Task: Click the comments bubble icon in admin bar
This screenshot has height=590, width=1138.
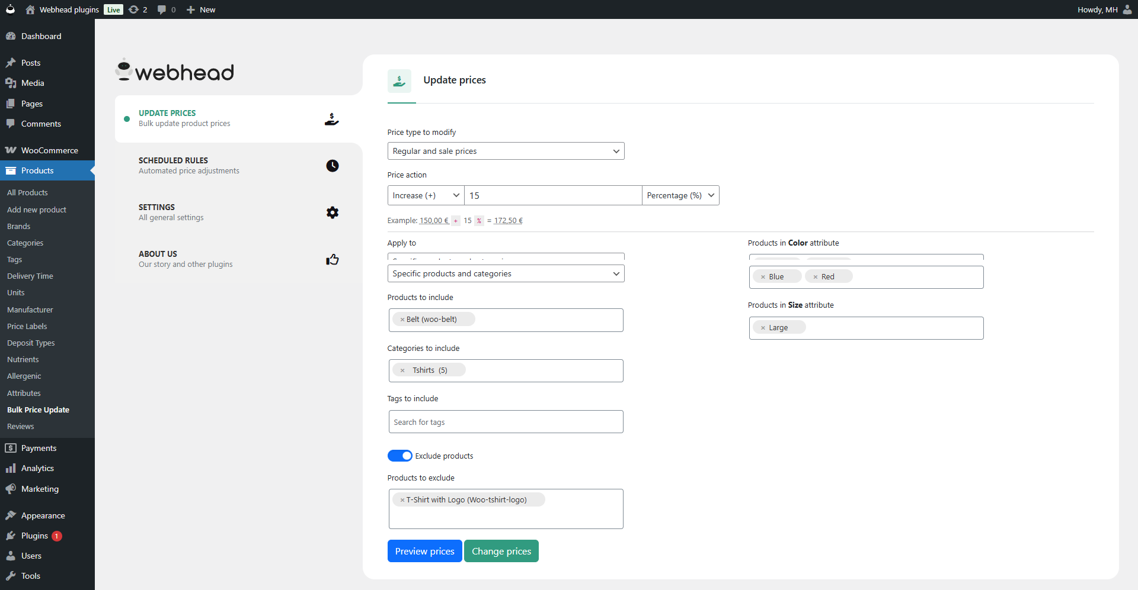Action: (162, 9)
